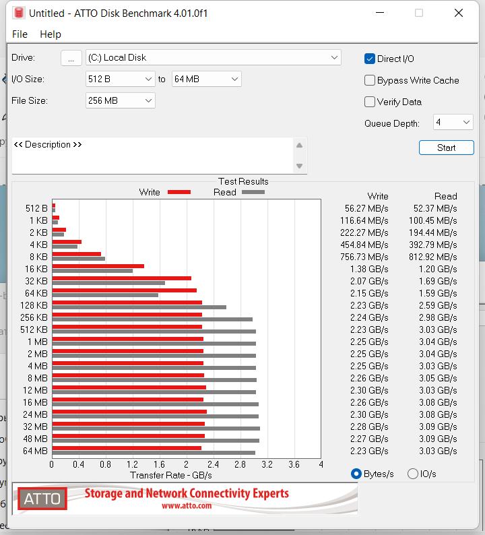This screenshot has height=535, width=485.
Task: Open the Queue Depth dropdown
Action: click(x=453, y=122)
